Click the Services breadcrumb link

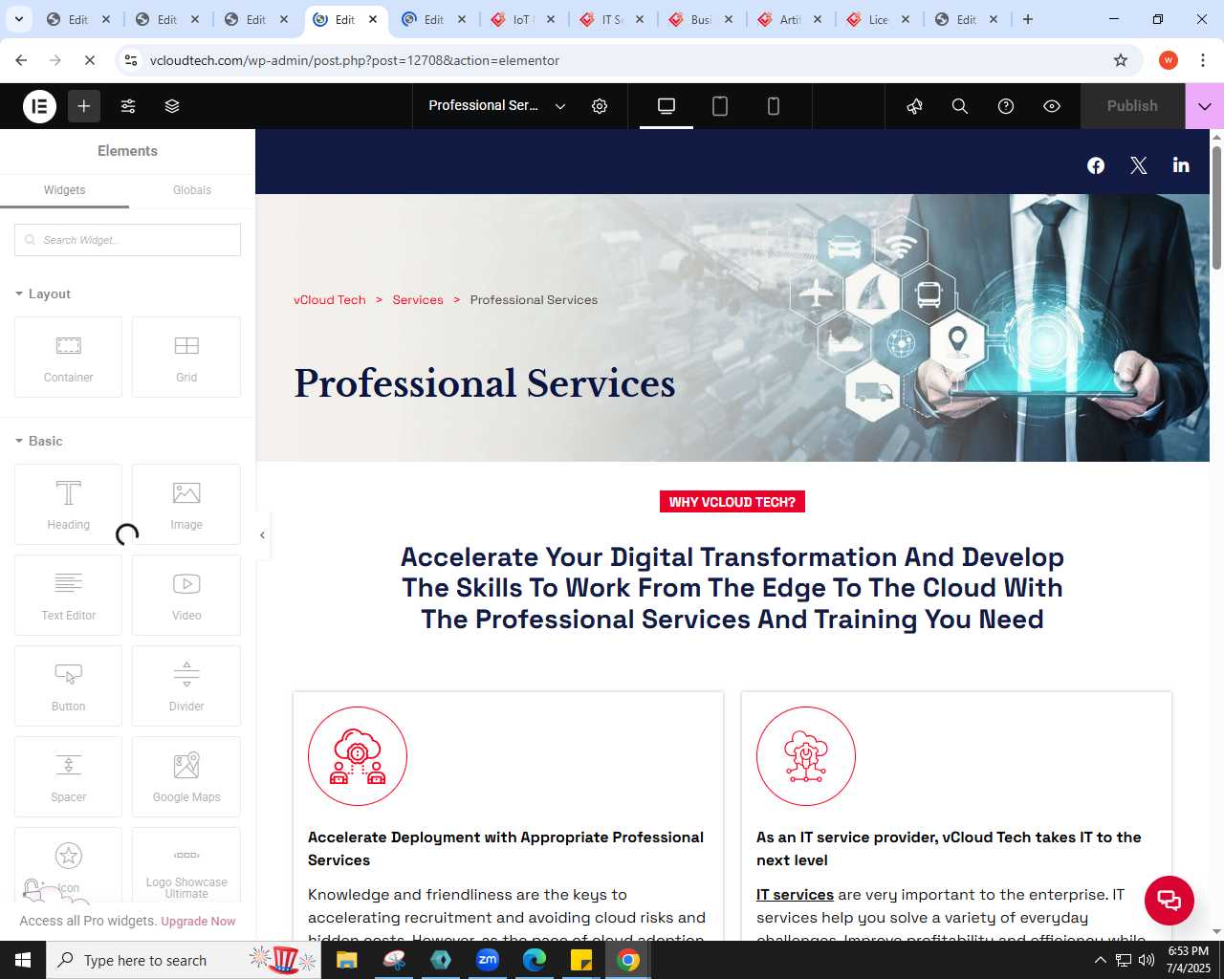(x=418, y=300)
